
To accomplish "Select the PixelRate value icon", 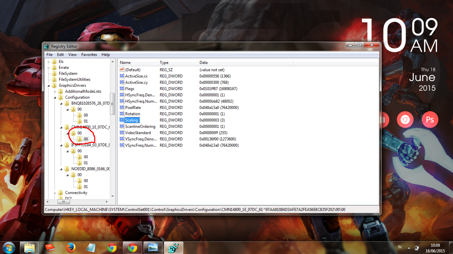I will 121,108.
